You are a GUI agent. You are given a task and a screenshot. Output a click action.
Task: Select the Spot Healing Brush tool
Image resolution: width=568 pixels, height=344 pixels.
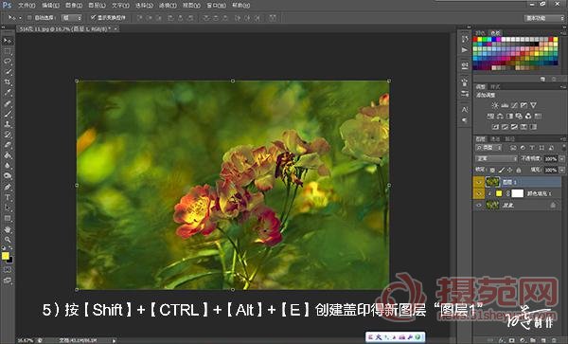pos(8,103)
